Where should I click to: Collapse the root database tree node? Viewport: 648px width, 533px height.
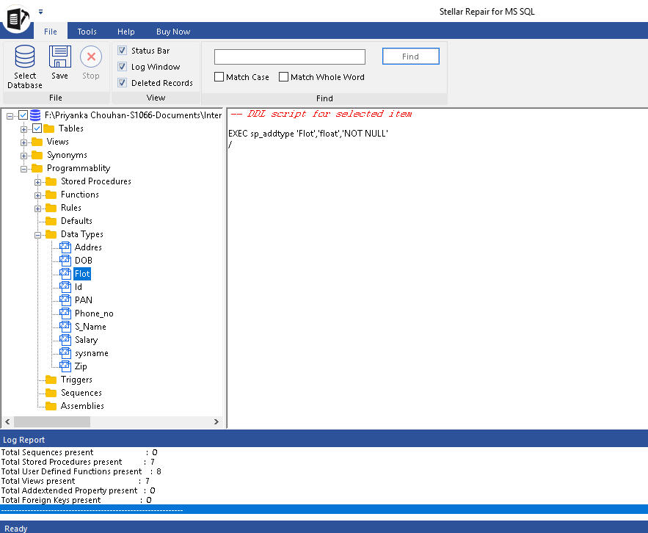pyautogui.click(x=10, y=116)
